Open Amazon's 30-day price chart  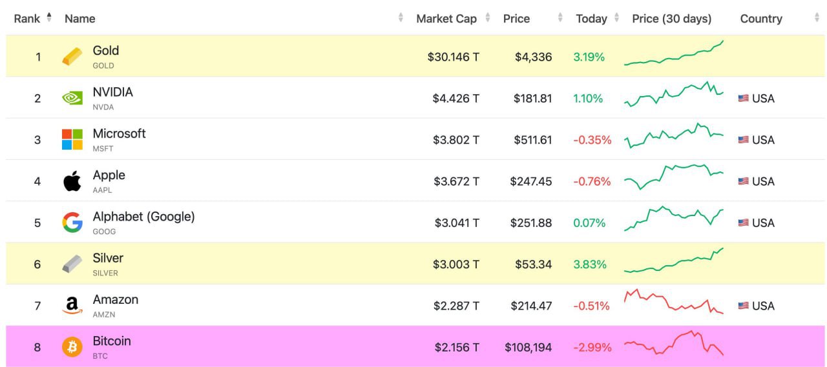pyautogui.click(x=673, y=303)
